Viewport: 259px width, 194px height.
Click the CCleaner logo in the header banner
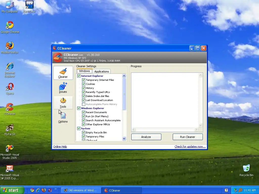(58, 57)
